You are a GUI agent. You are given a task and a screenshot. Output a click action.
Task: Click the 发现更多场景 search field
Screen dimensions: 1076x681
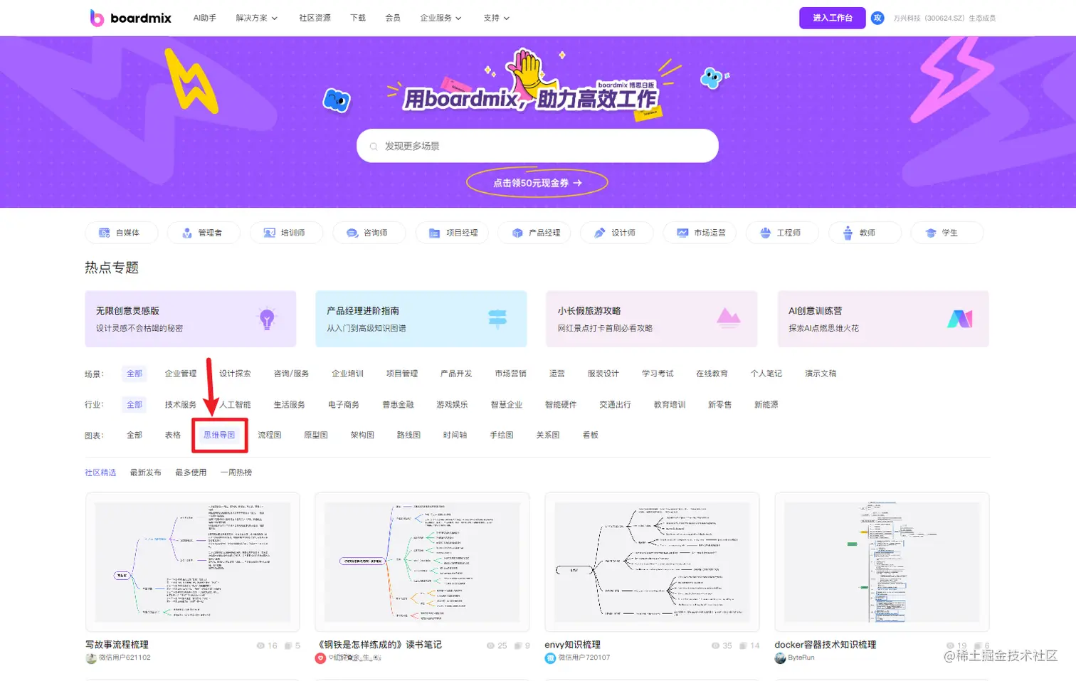click(x=537, y=146)
